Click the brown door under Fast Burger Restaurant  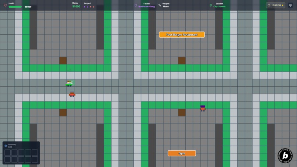coord(182,60)
